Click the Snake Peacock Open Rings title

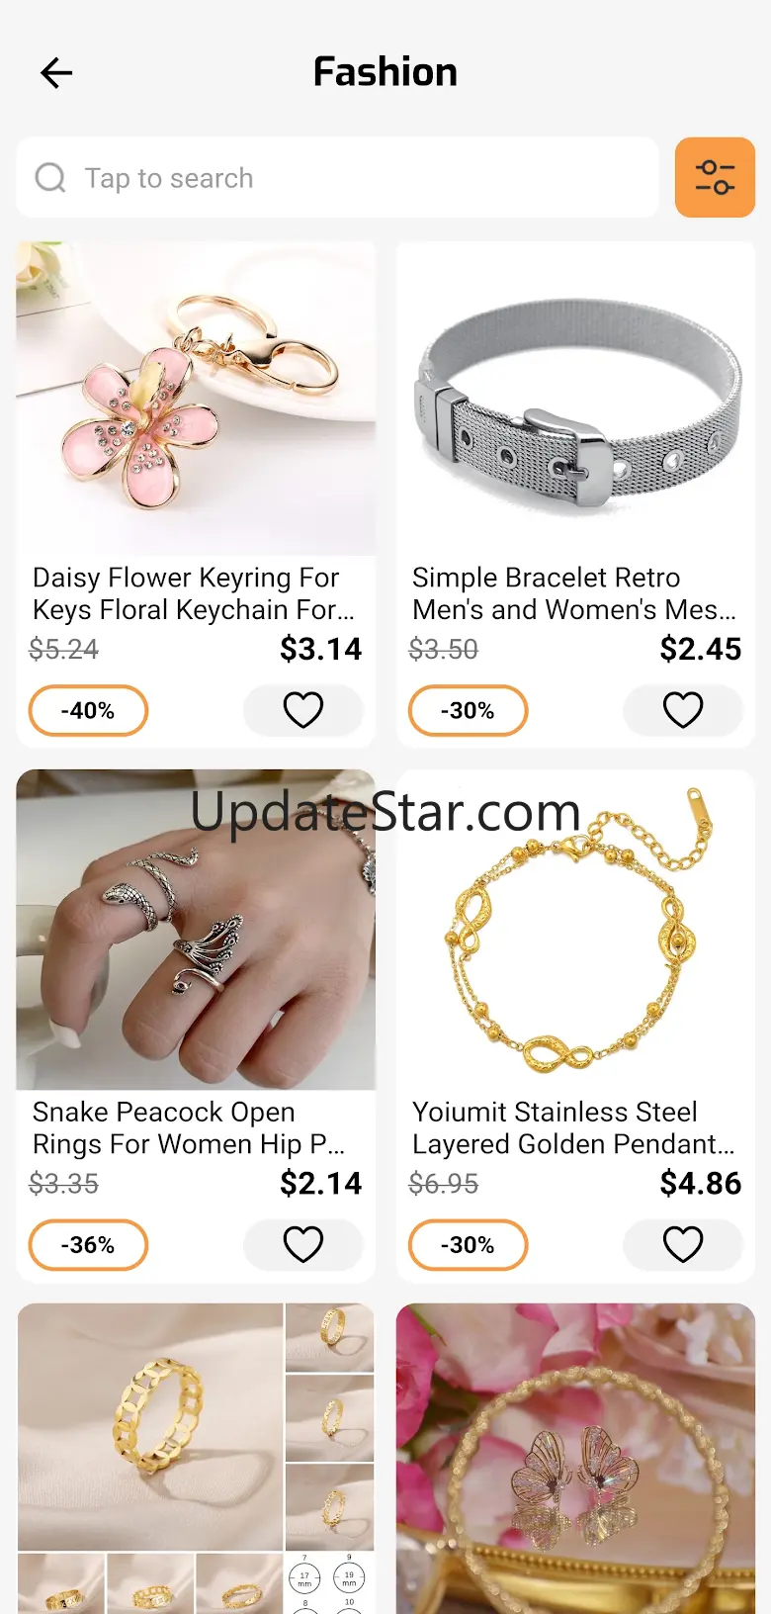(x=189, y=1127)
